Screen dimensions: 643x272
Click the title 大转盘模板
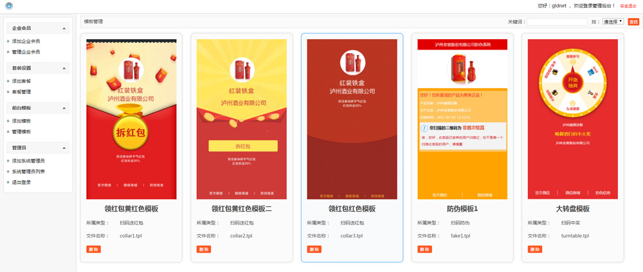[572, 209]
